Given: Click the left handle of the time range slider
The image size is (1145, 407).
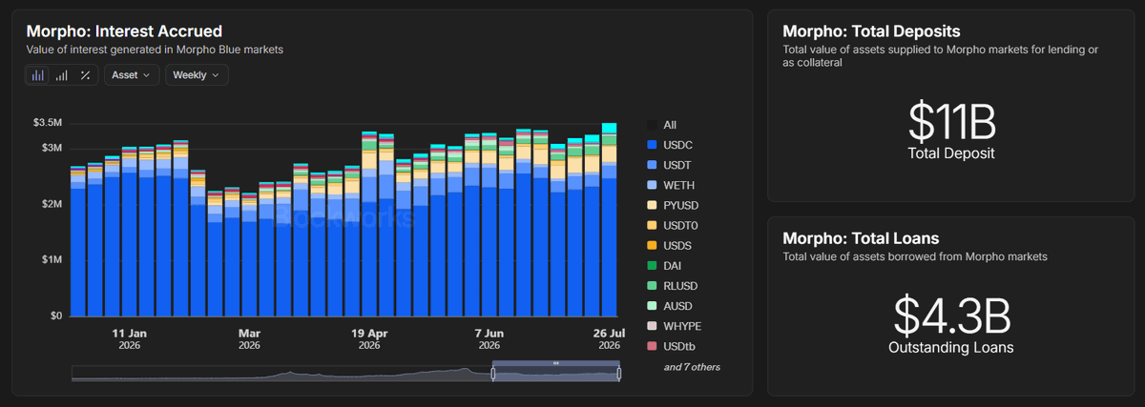Looking at the screenshot, I should click(x=493, y=374).
